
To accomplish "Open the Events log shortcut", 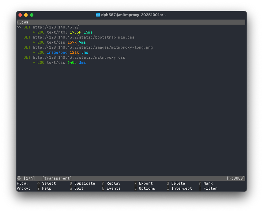I will click(x=113, y=188).
